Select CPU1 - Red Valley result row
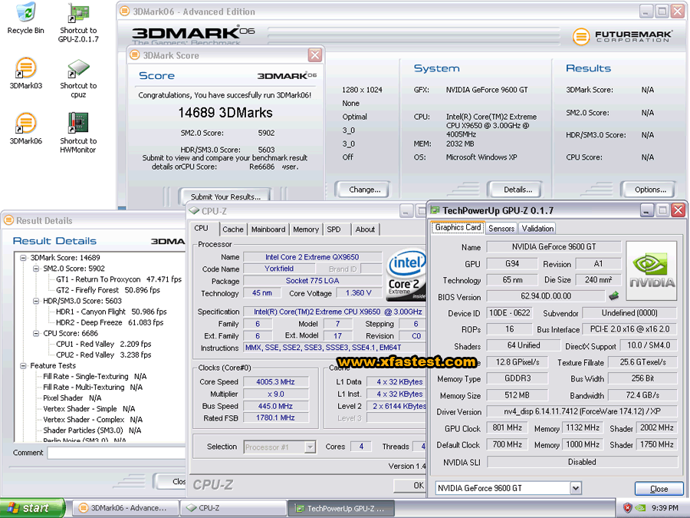 click(x=103, y=344)
